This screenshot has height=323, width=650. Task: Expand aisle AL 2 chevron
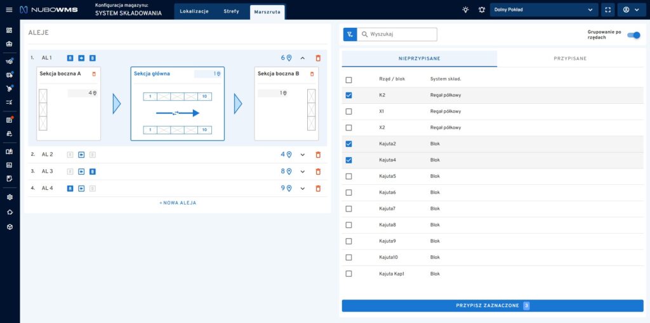pyautogui.click(x=303, y=155)
